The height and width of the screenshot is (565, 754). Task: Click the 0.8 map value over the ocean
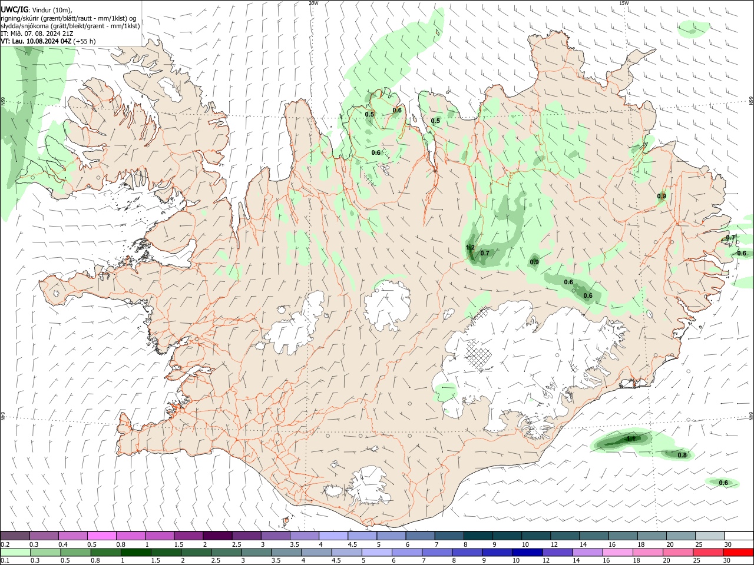(682, 455)
